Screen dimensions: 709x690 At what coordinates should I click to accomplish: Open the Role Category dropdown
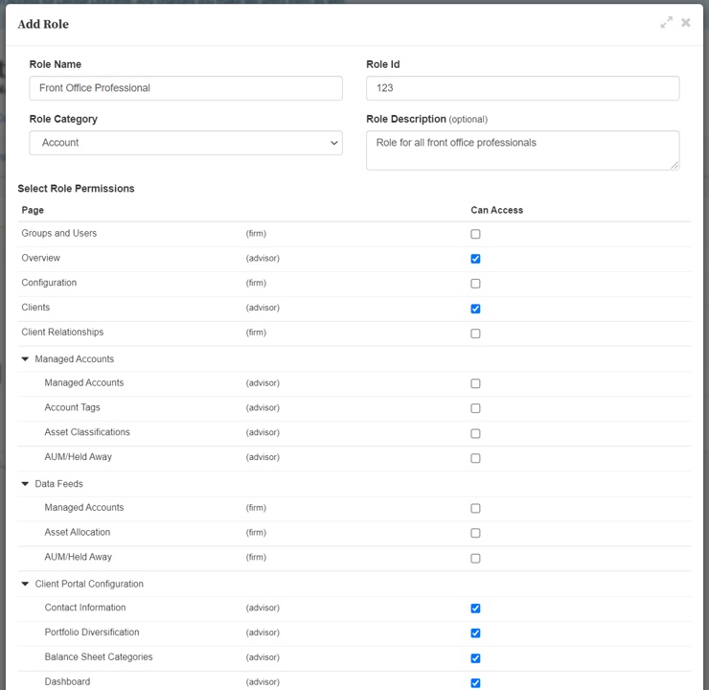186,143
